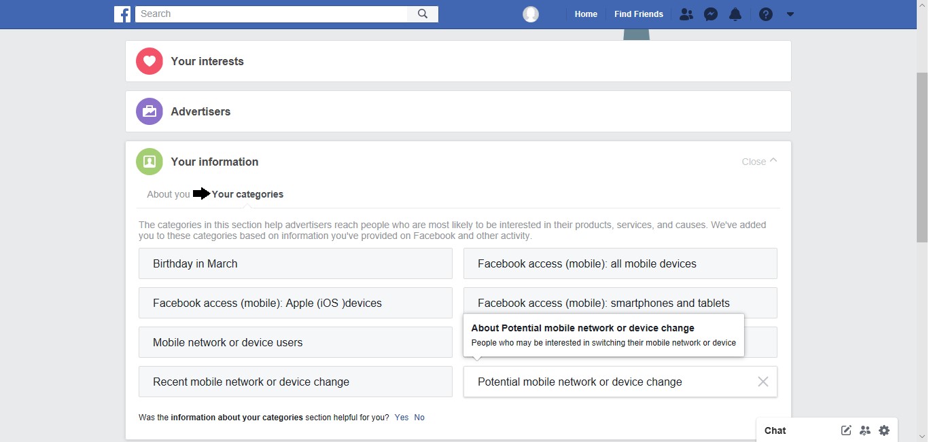The height and width of the screenshot is (442, 929).
Task: Open the profile avatar picture
Action: tap(531, 14)
